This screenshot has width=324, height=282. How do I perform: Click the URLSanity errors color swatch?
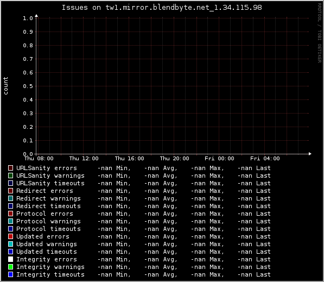(10, 168)
